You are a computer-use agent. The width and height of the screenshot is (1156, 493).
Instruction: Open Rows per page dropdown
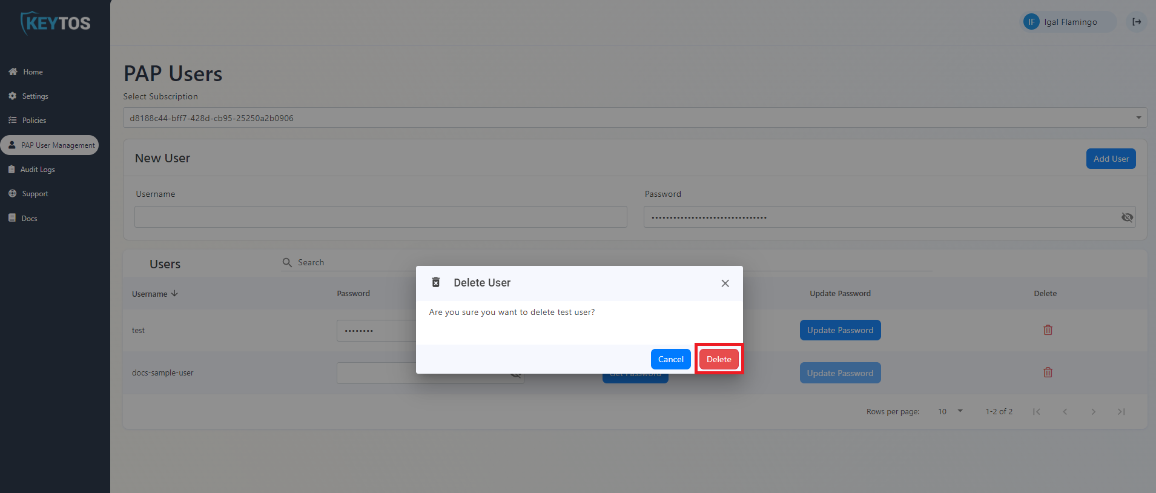pos(950,411)
